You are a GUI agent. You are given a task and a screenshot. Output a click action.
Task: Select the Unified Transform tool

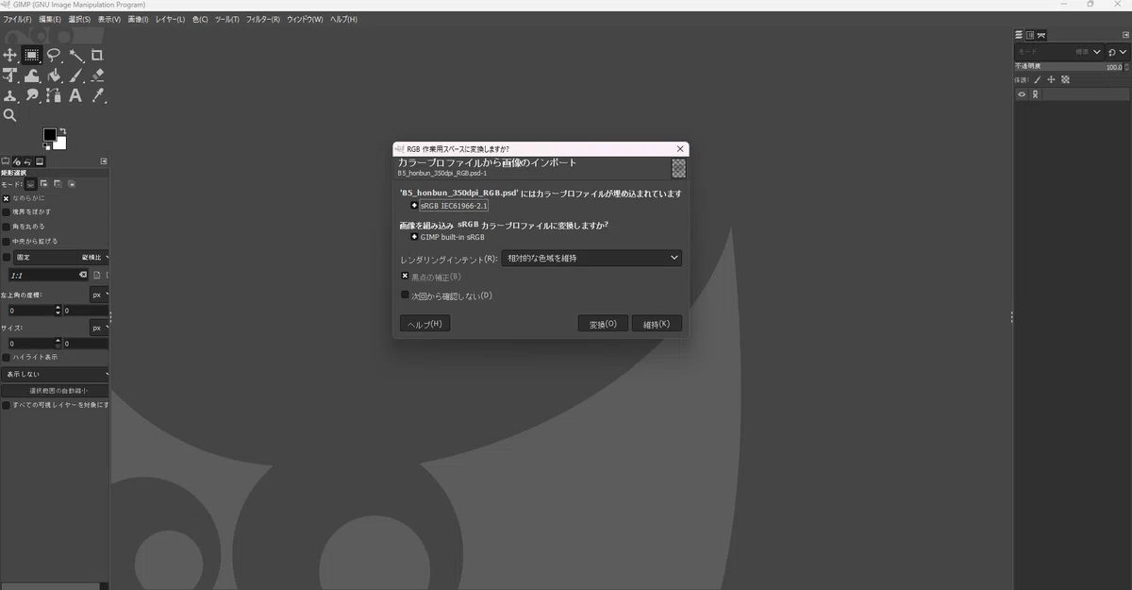click(x=9, y=76)
